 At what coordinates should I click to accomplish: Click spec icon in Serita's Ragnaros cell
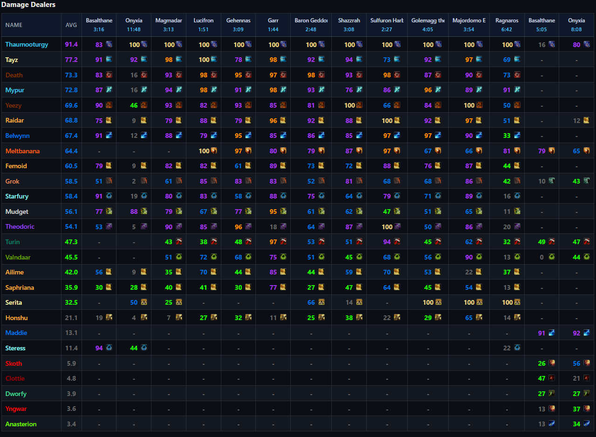(517, 302)
